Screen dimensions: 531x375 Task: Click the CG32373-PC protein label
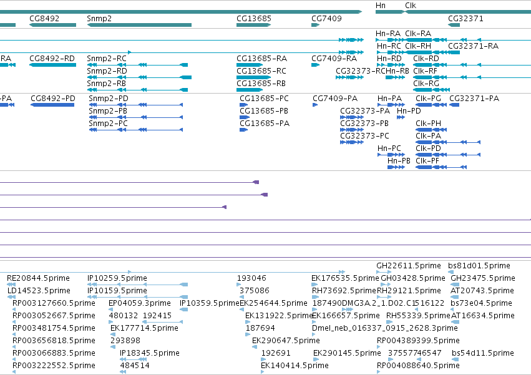tap(365, 136)
